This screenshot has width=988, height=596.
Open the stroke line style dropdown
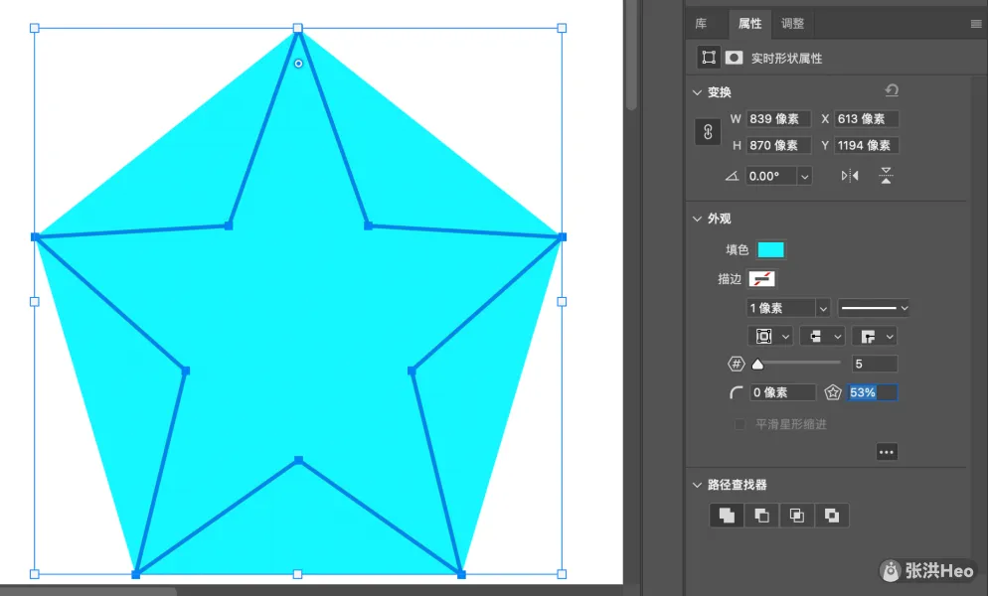pos(875,308)
